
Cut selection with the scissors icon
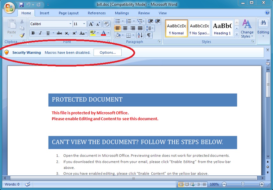click(x=22, y=21)
